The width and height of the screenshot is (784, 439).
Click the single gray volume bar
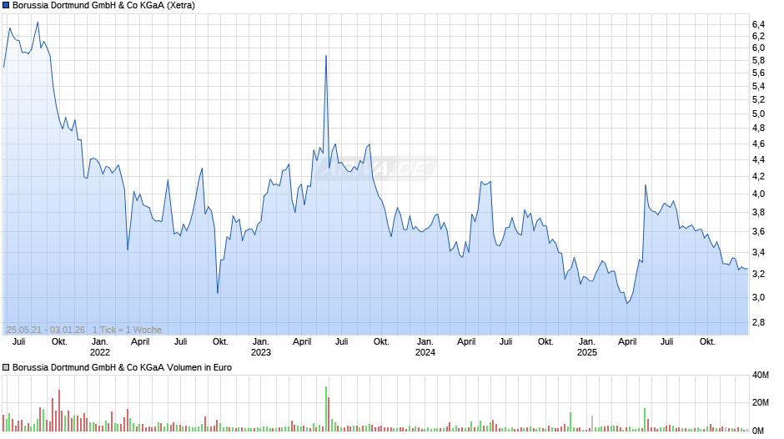pos(592,423)
